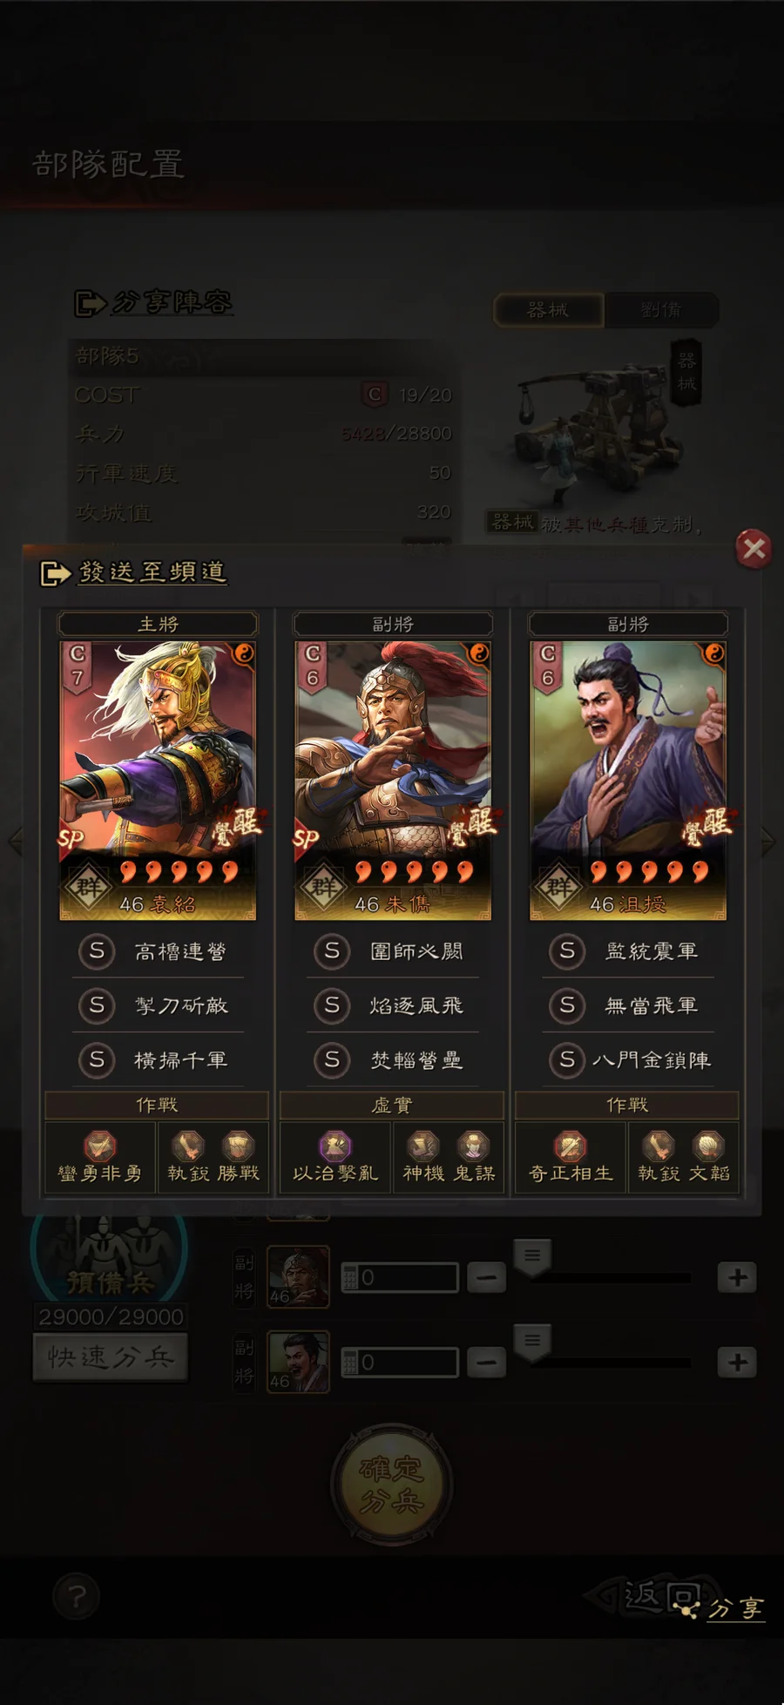The height and width of the screenshot is (1705, 784).
Task: Click the 確定分兵 confirm button
Action: pyautogui.click(x=391, y=1484)
